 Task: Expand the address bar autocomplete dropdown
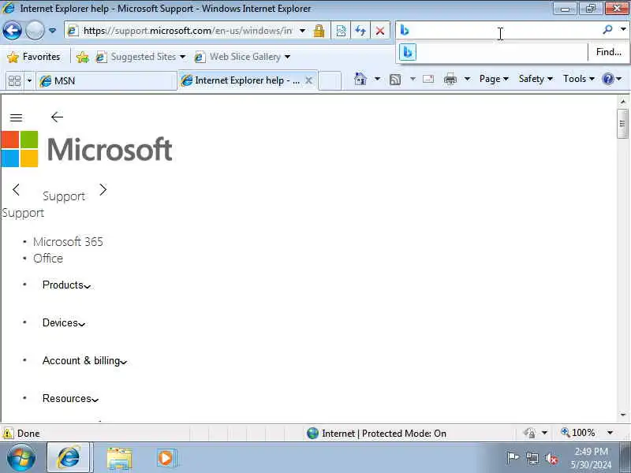pyautogui.click(x=303, y=31)
